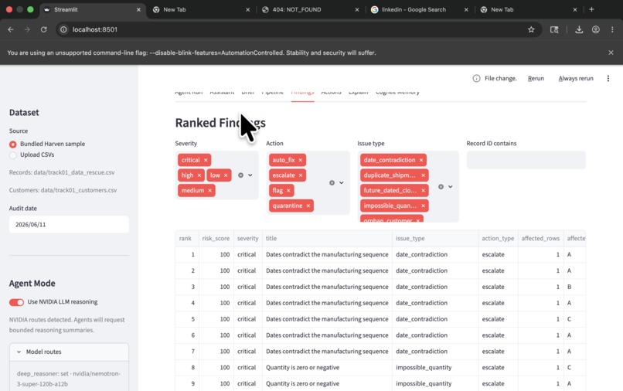Click the Audit date input
Viewport: 623px width, 391px height.
coord(69,225)
